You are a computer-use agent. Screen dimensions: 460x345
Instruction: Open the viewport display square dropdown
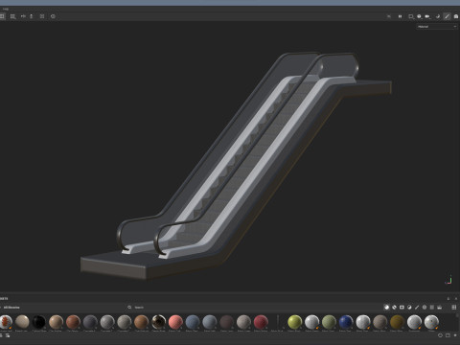411,16
